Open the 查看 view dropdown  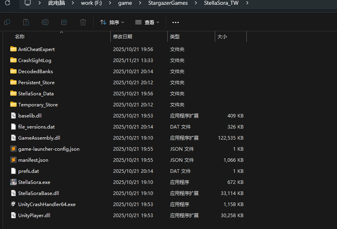point(147,22)
